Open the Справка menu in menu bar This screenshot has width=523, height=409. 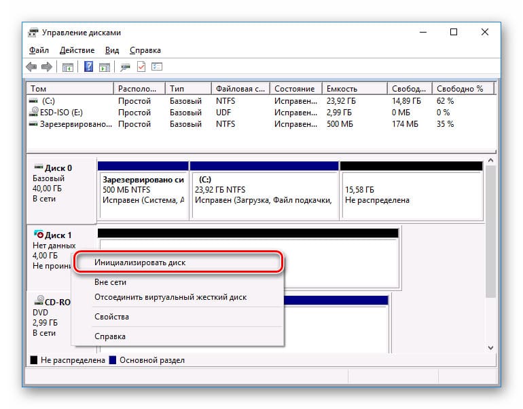pyautogui.click(x=145, y=50)
